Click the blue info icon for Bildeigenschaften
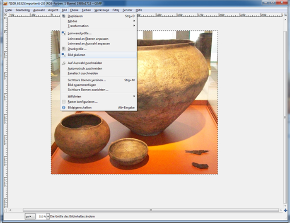 [x=64, y=107]
